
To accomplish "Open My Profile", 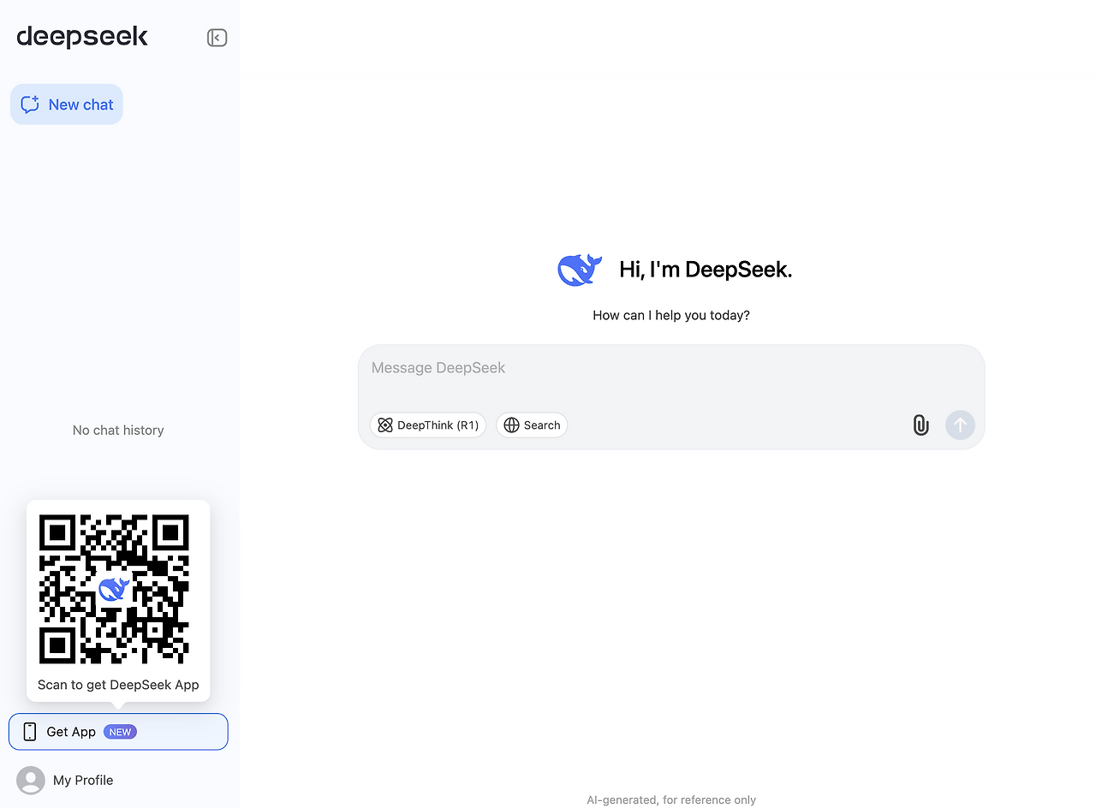I will [65, 781].
